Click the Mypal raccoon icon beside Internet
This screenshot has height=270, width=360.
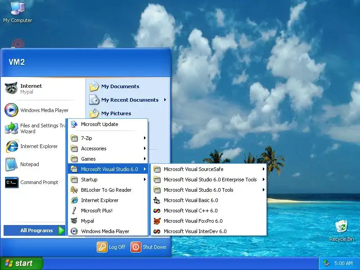pos(11,88)
